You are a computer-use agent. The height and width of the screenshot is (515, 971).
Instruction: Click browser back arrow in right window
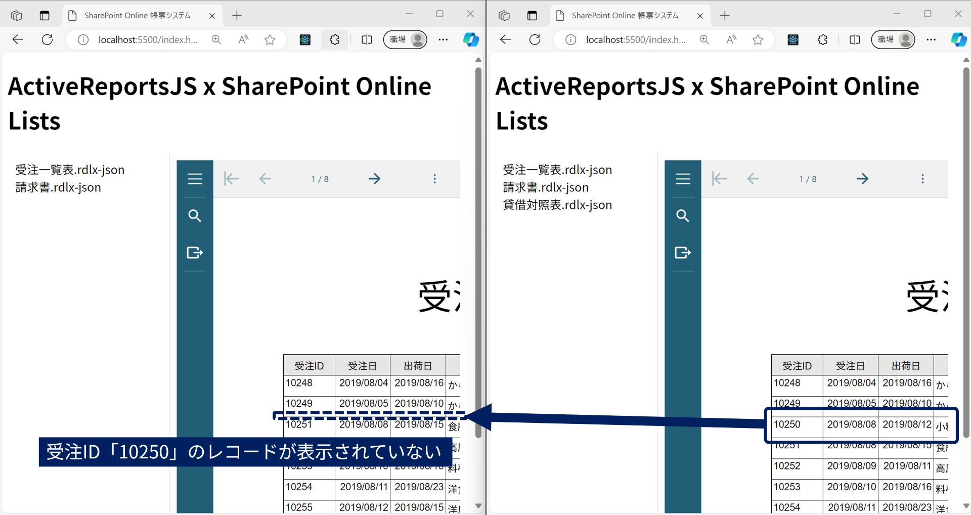point(505,39)
